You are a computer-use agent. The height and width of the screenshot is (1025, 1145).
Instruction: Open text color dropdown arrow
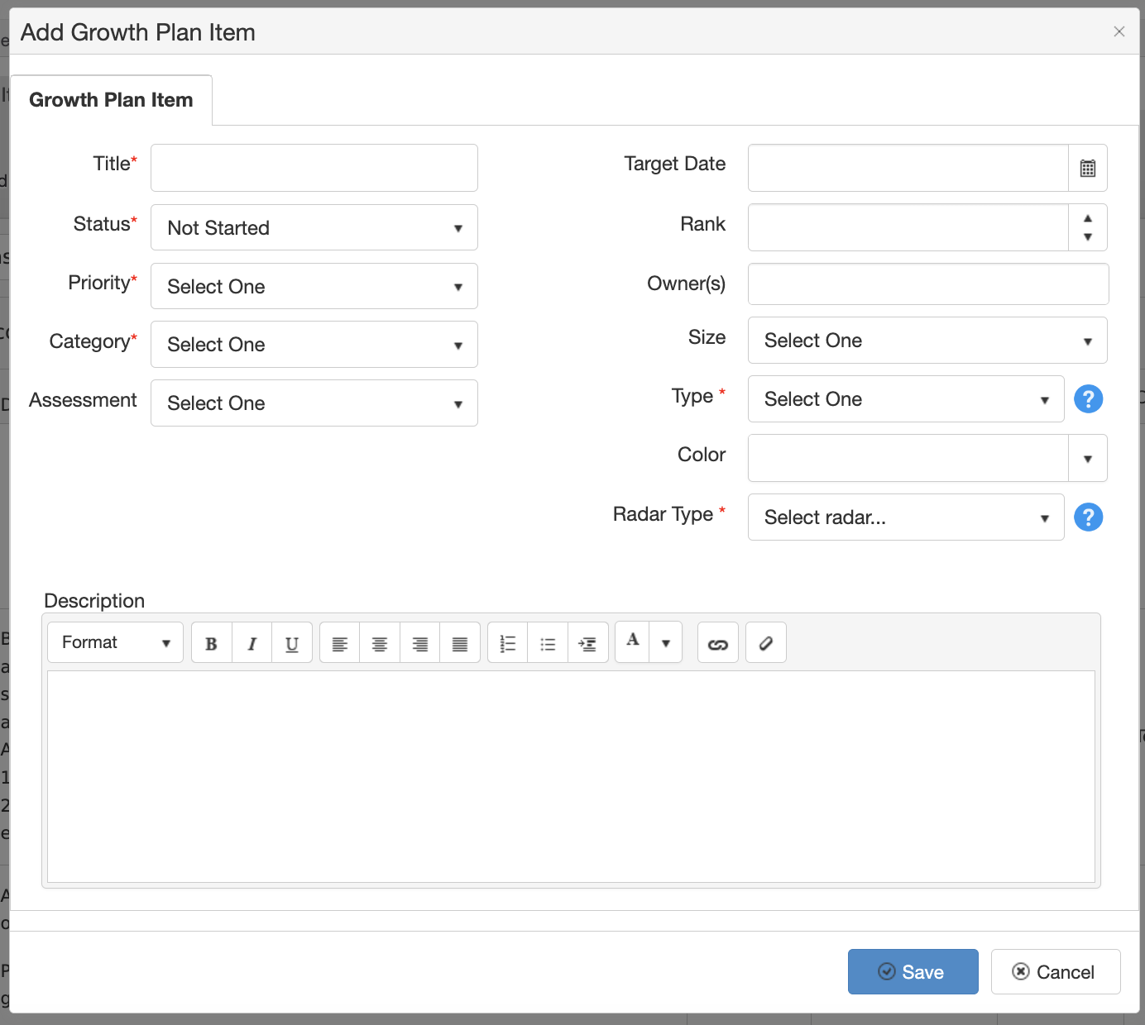click(x=666, y=642)
